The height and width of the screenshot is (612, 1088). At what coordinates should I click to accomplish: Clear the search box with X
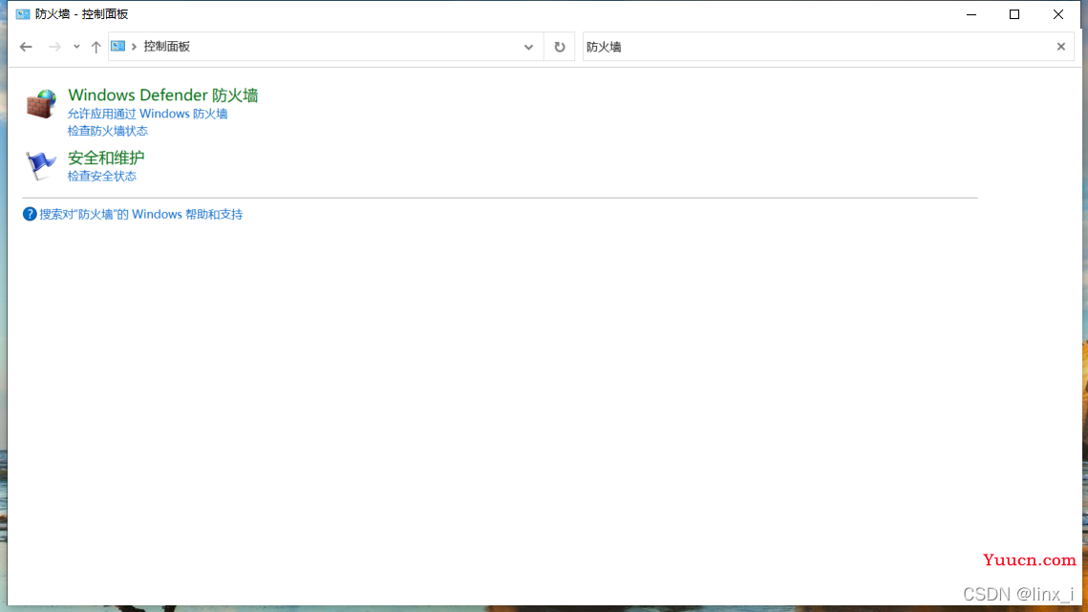[1061, 47]
